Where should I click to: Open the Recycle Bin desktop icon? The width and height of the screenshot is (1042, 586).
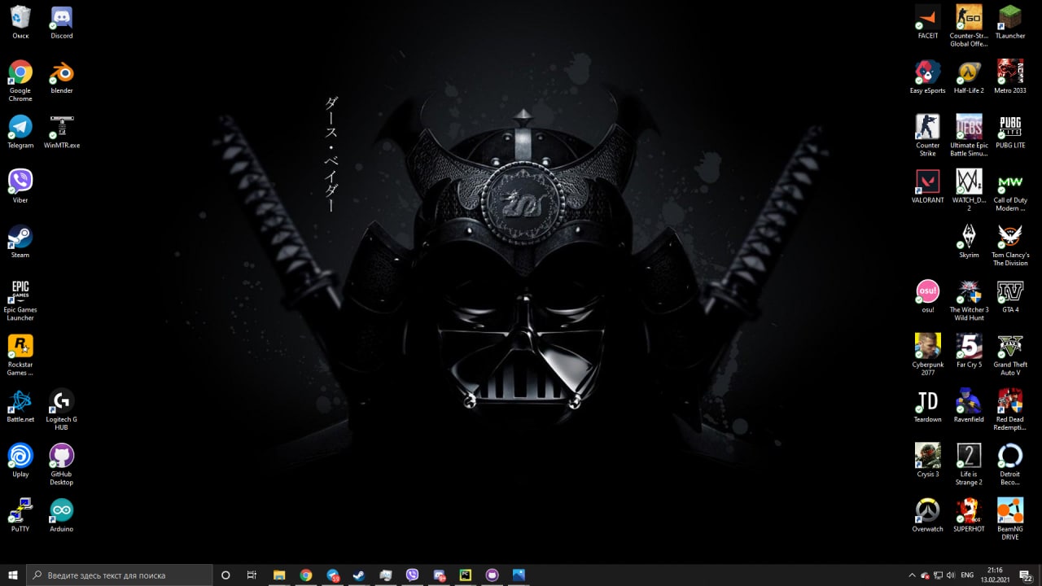point(20,22)
